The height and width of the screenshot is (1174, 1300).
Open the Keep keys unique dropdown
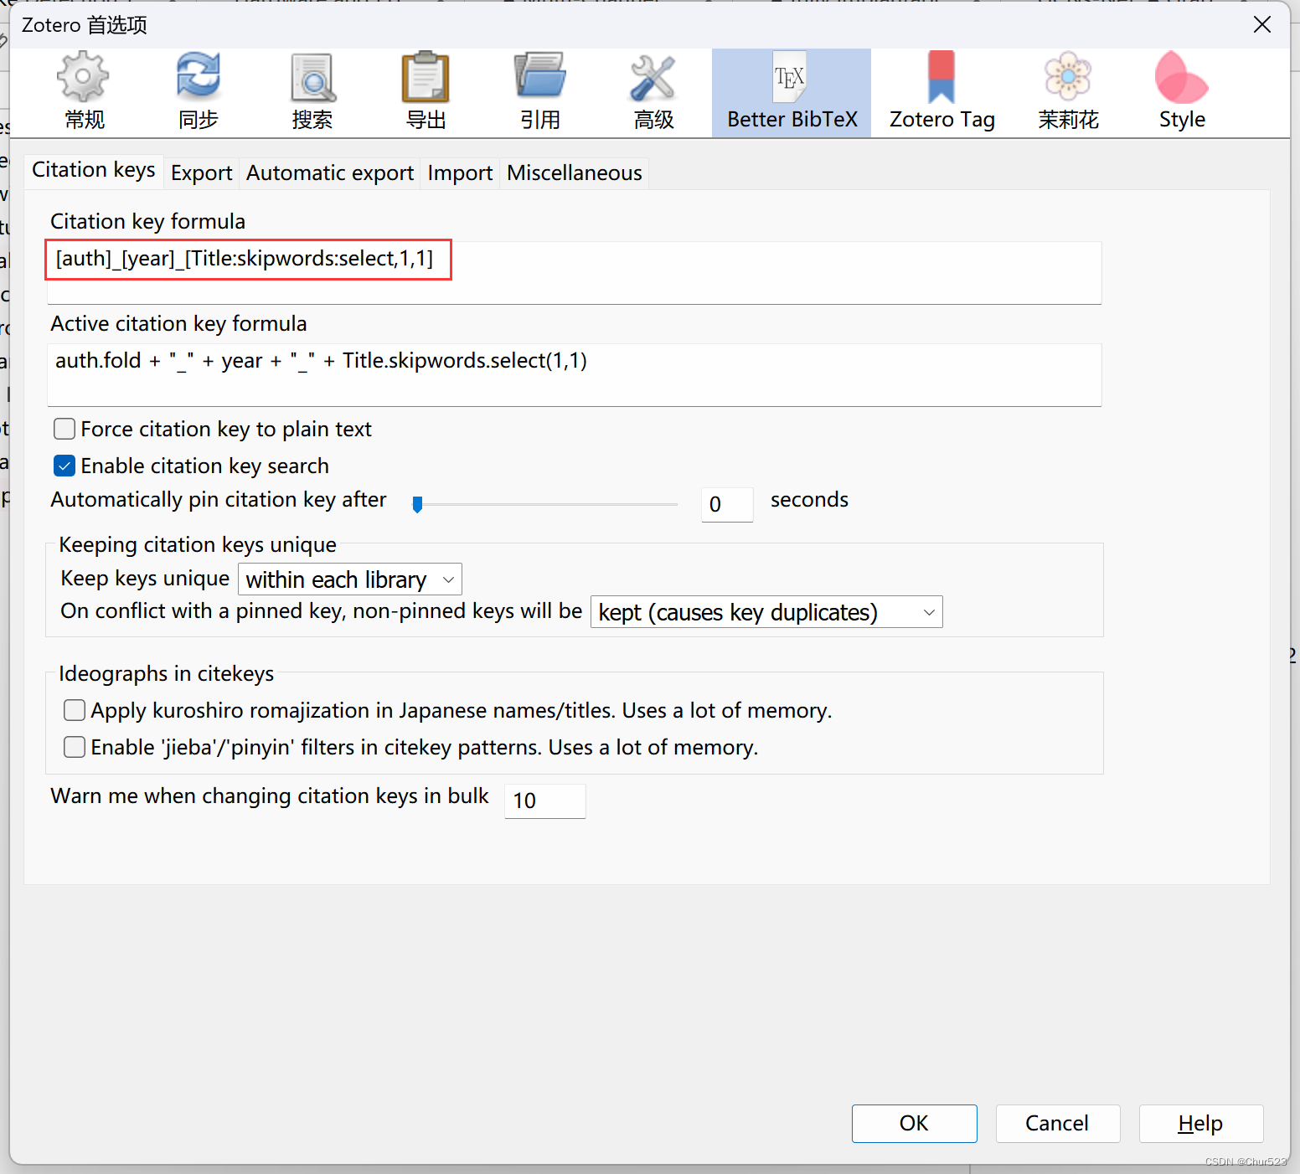point(350,579)
